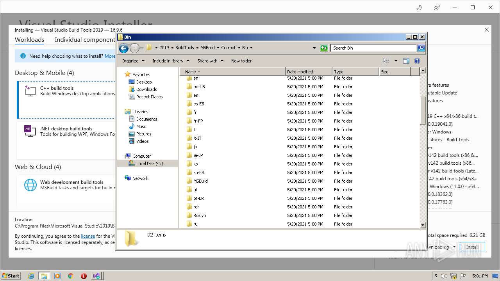Click the Desktop icon under Favorites

[132, 82]
